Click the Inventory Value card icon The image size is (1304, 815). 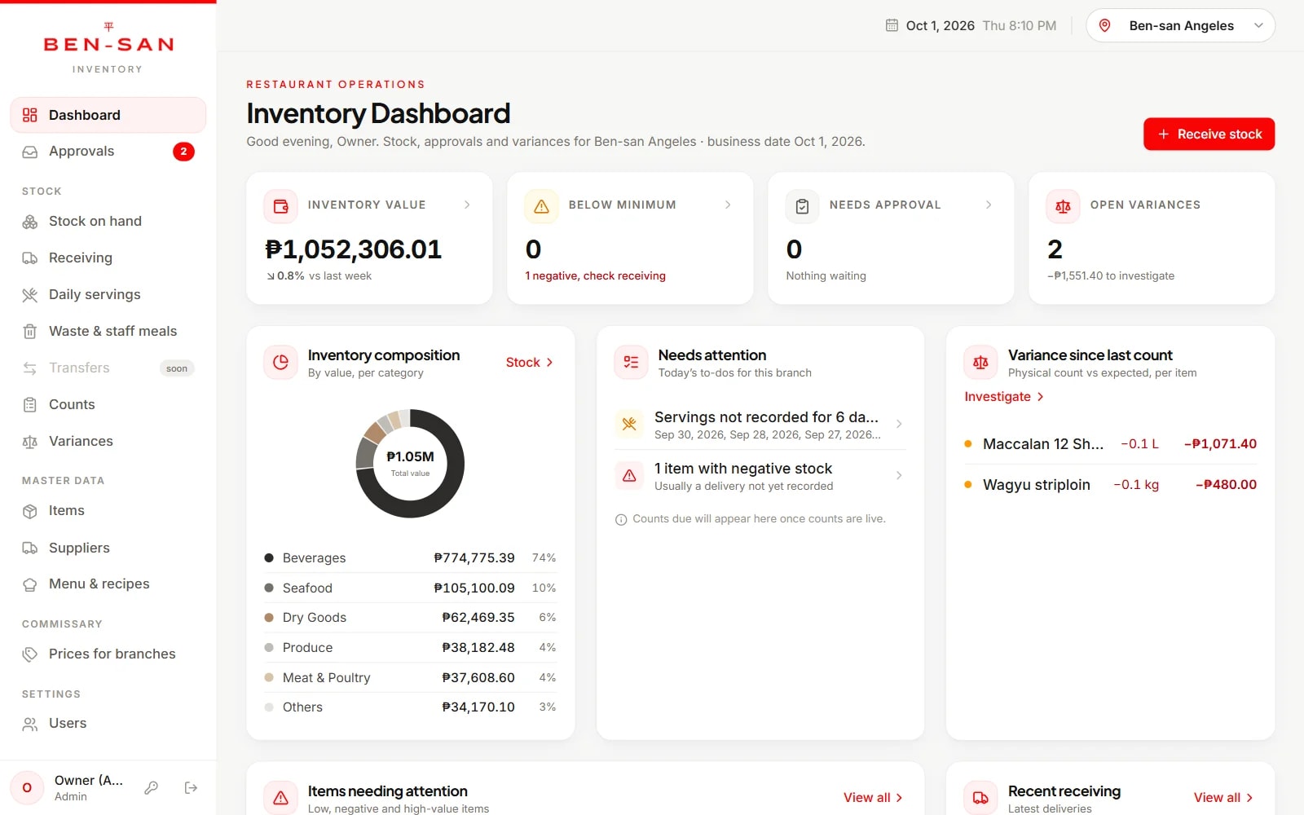click(x=280, y=206)
